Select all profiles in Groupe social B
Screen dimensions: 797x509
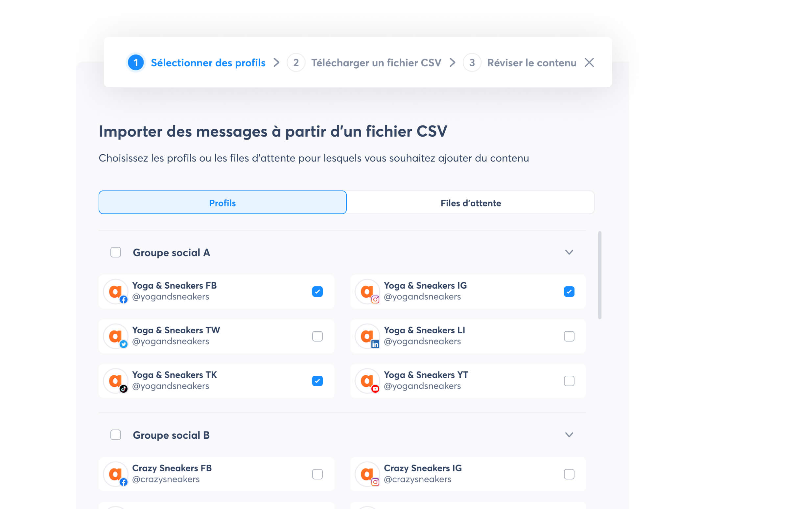coord(115,435)
